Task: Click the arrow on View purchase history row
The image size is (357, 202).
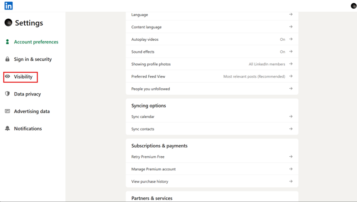Action: click(x=291, y=181)
